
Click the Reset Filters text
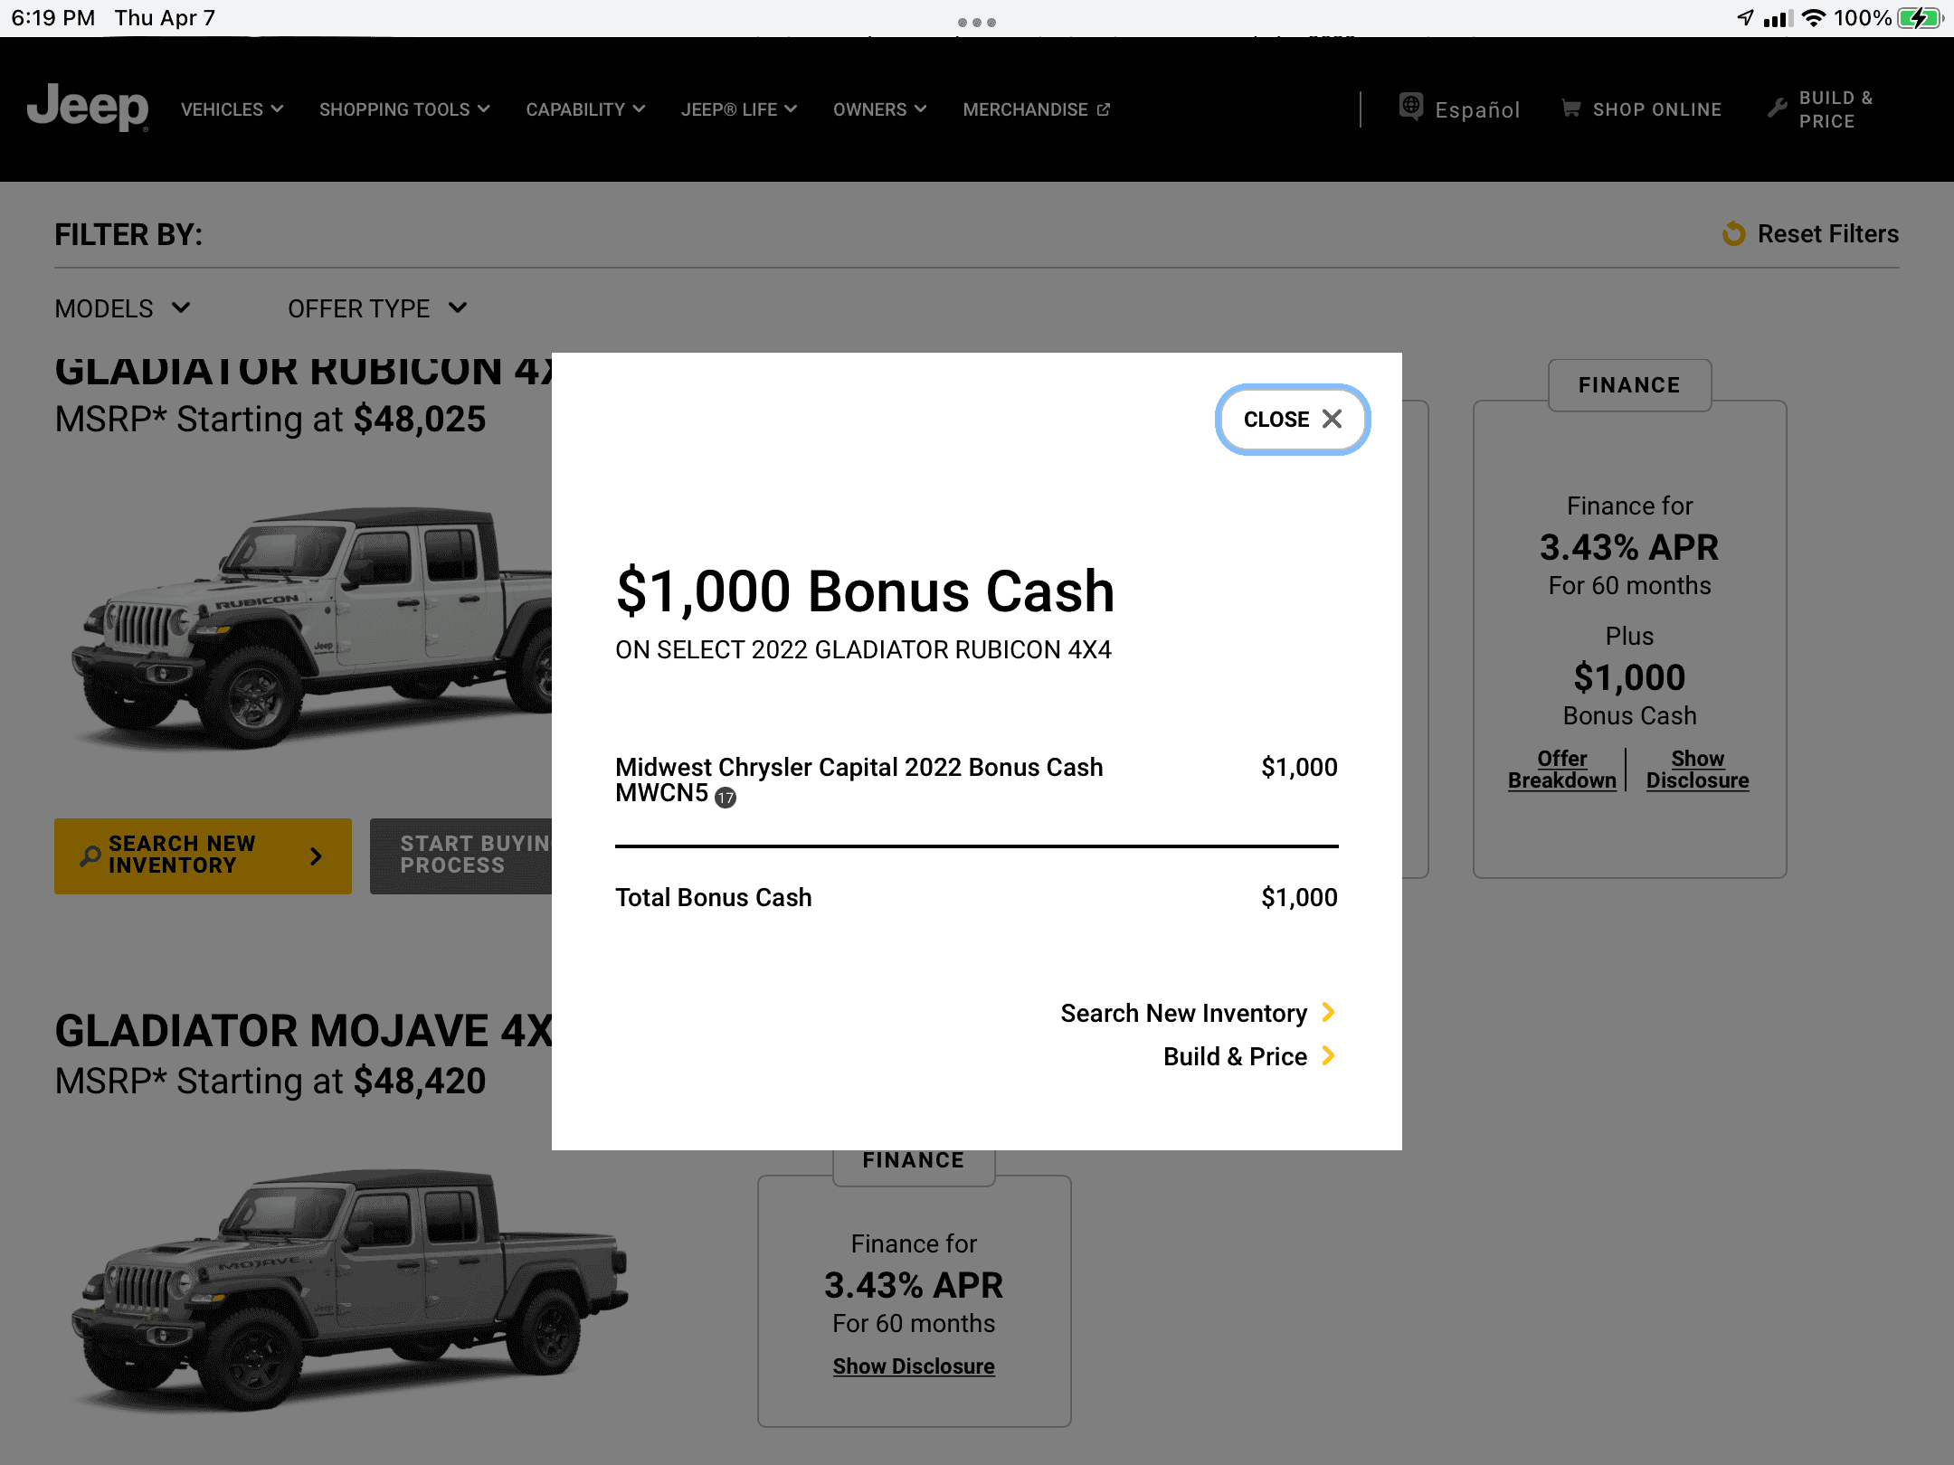click(1828, 233)
